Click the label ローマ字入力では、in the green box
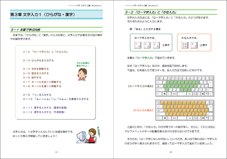227x159 pixels. (145, 38)
